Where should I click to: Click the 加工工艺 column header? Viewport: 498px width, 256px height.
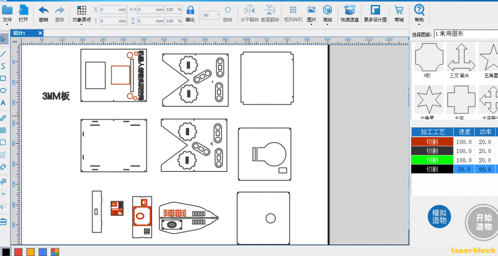tap(432, 132)
